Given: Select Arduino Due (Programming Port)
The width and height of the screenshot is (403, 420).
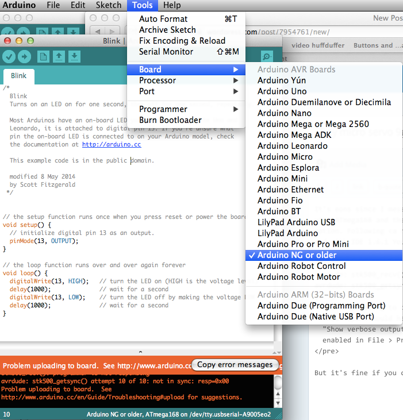Looking at the screenshot, I should tap(324, 306).
